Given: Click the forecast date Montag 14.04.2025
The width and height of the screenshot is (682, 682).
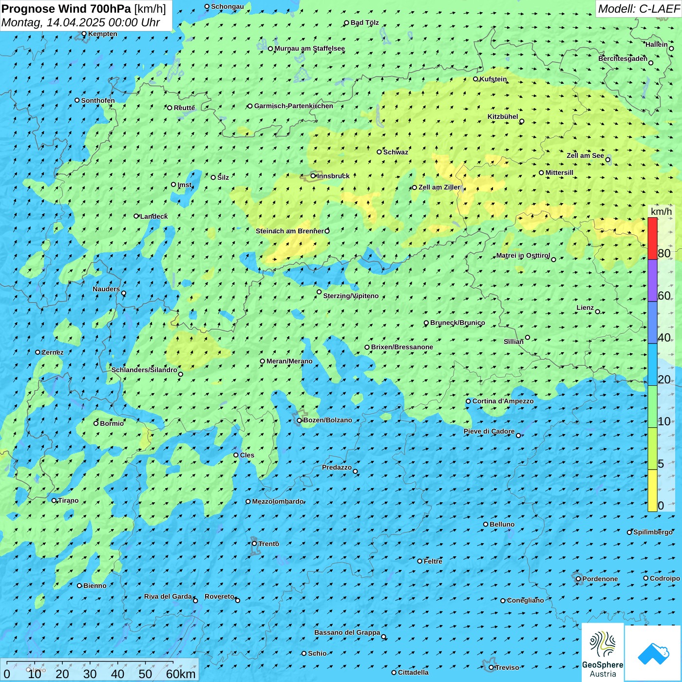Looking at the screenshot, I should pos(80,22).
